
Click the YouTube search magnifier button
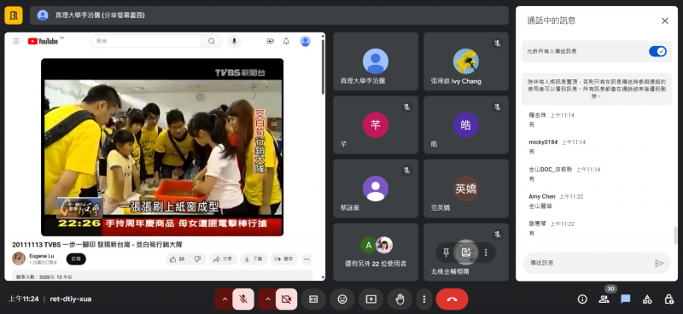click(x=212, y=41)
